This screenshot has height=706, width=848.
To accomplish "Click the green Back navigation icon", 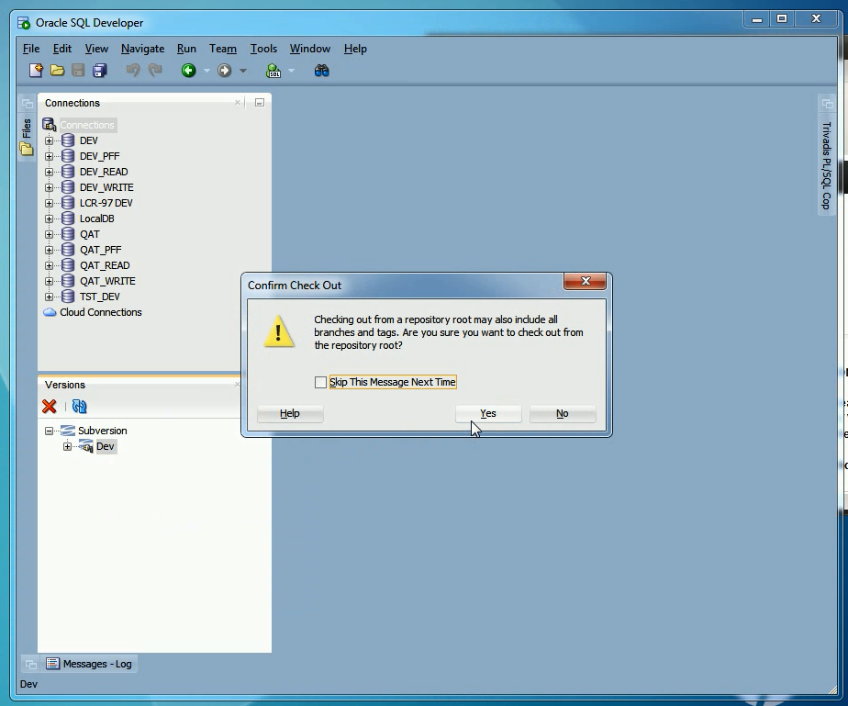I will click(x=189, y=71).
